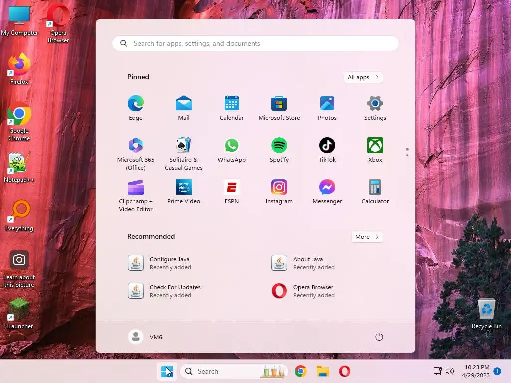511x383 pixels.
Task: Launch the Calculator app
Action: click(375, 192)
